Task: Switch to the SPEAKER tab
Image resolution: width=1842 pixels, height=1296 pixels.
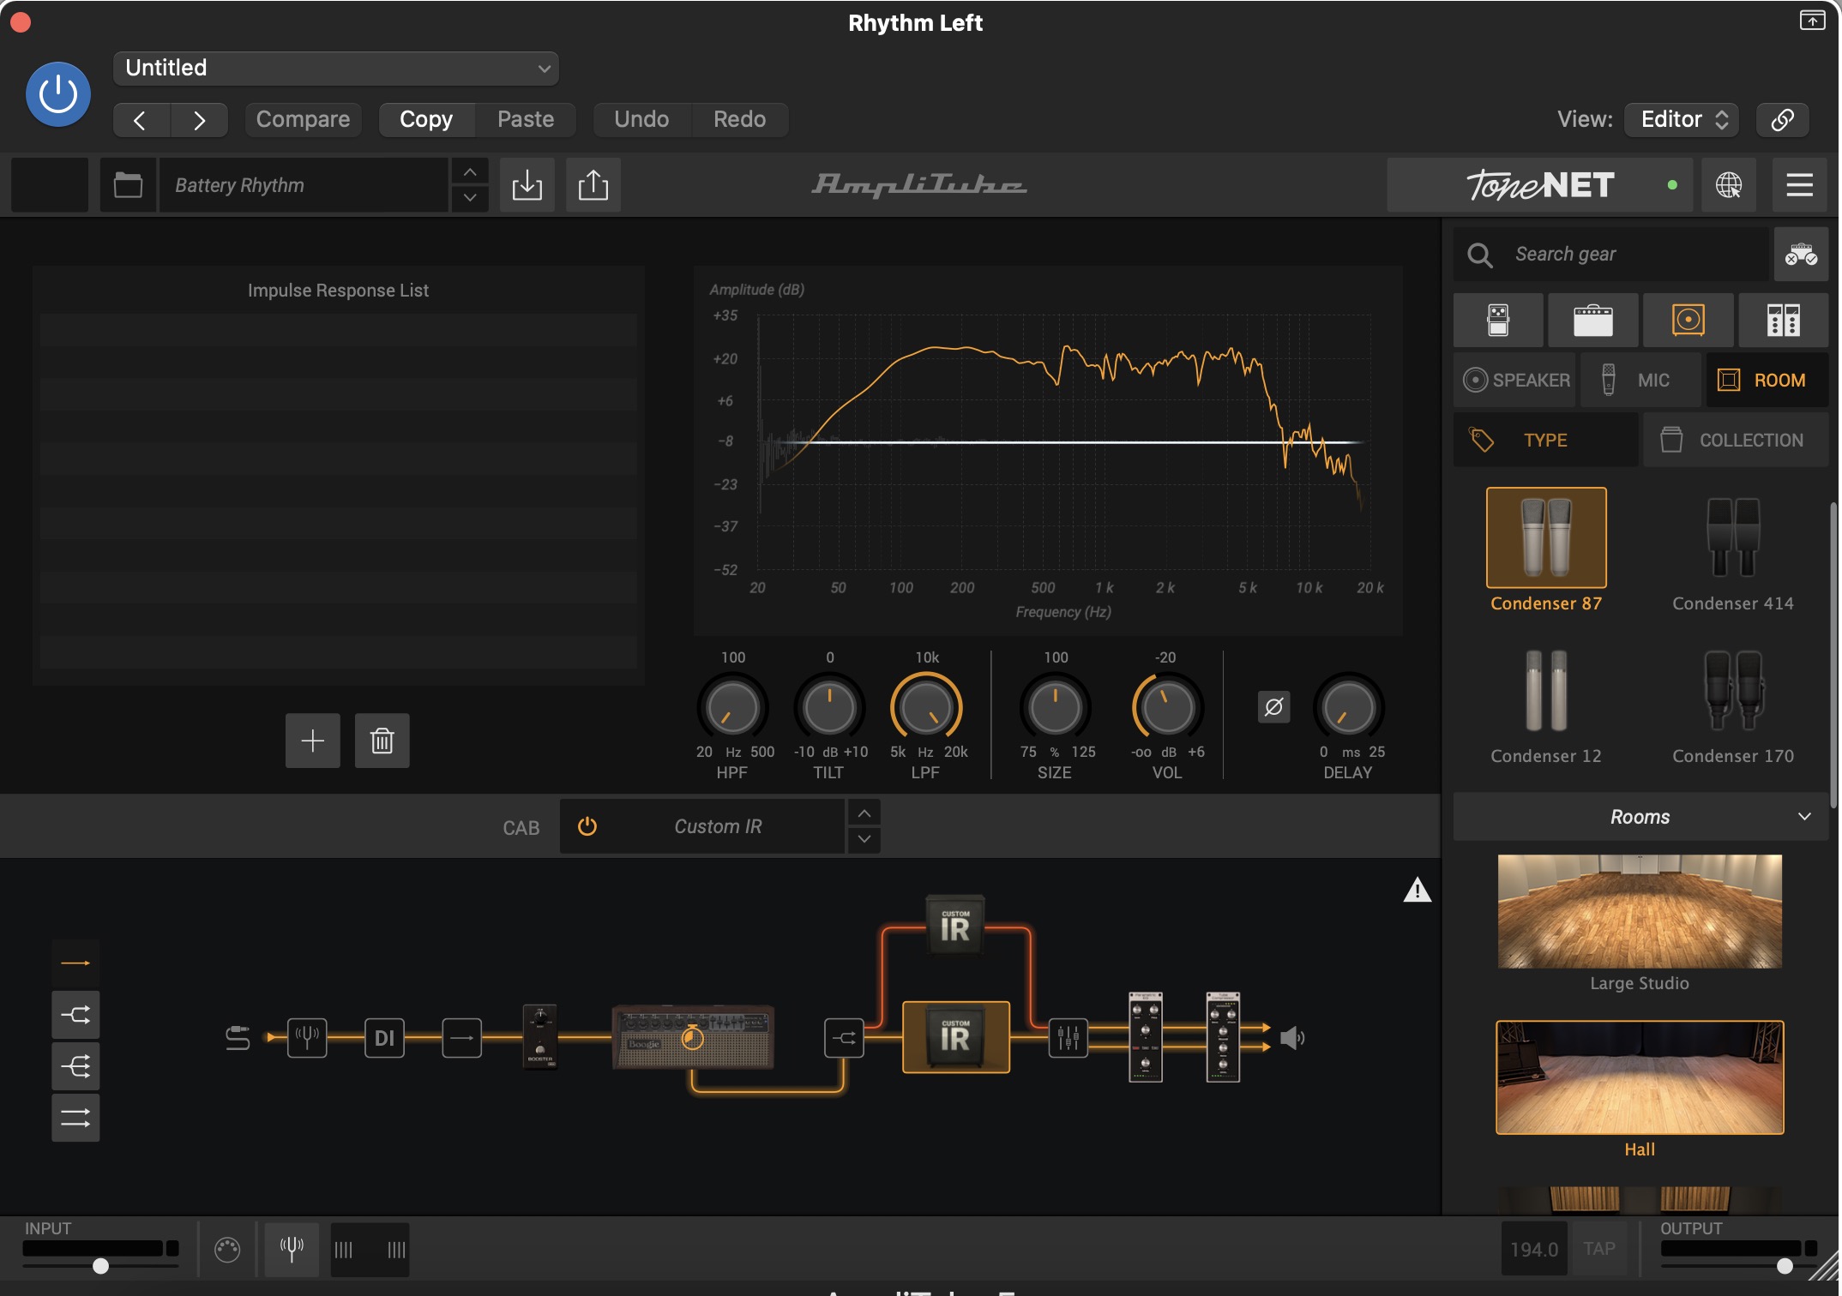Action: (1515, 380)
